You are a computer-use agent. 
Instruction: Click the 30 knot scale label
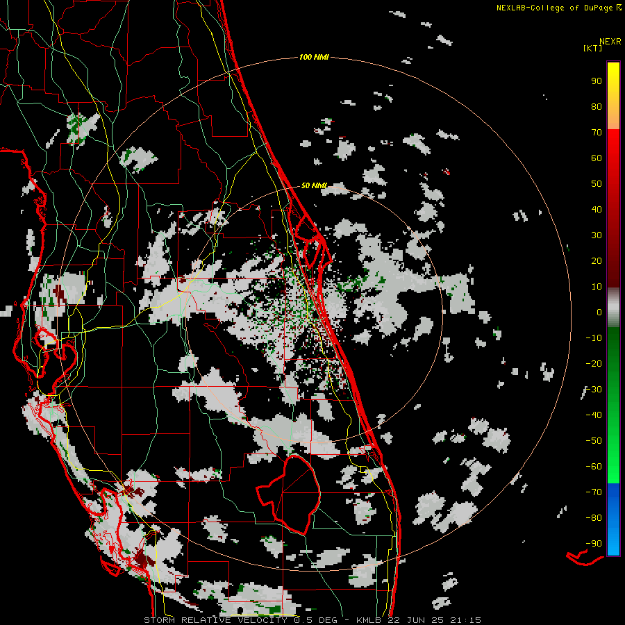pyautogui.click(x=597, y=235)
